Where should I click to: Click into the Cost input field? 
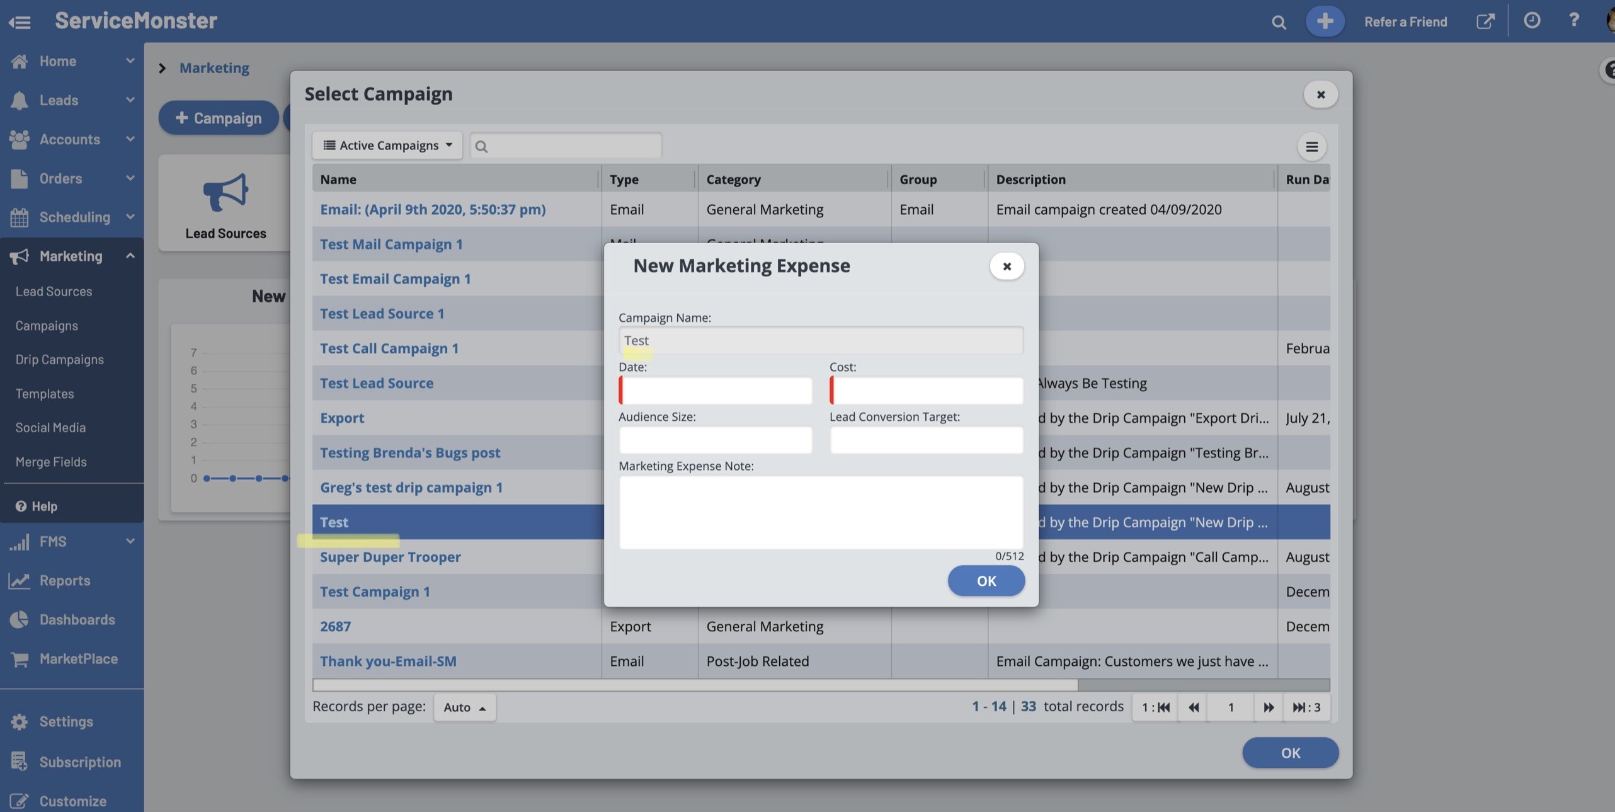(927, 391)
